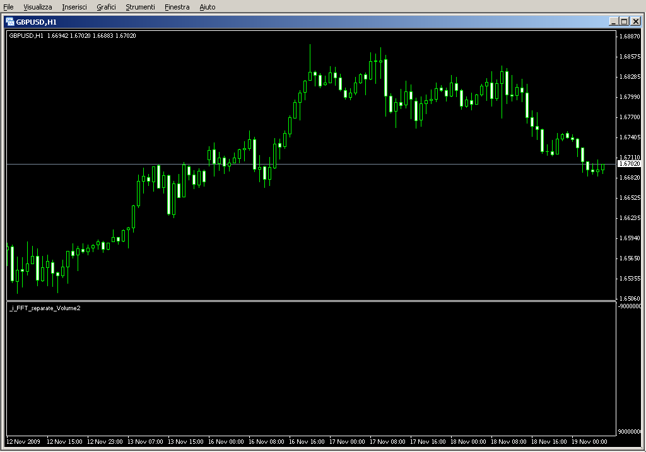Click the 13 Nov 07:00 time label
The image size is (646, 452).
pos(145,442)
